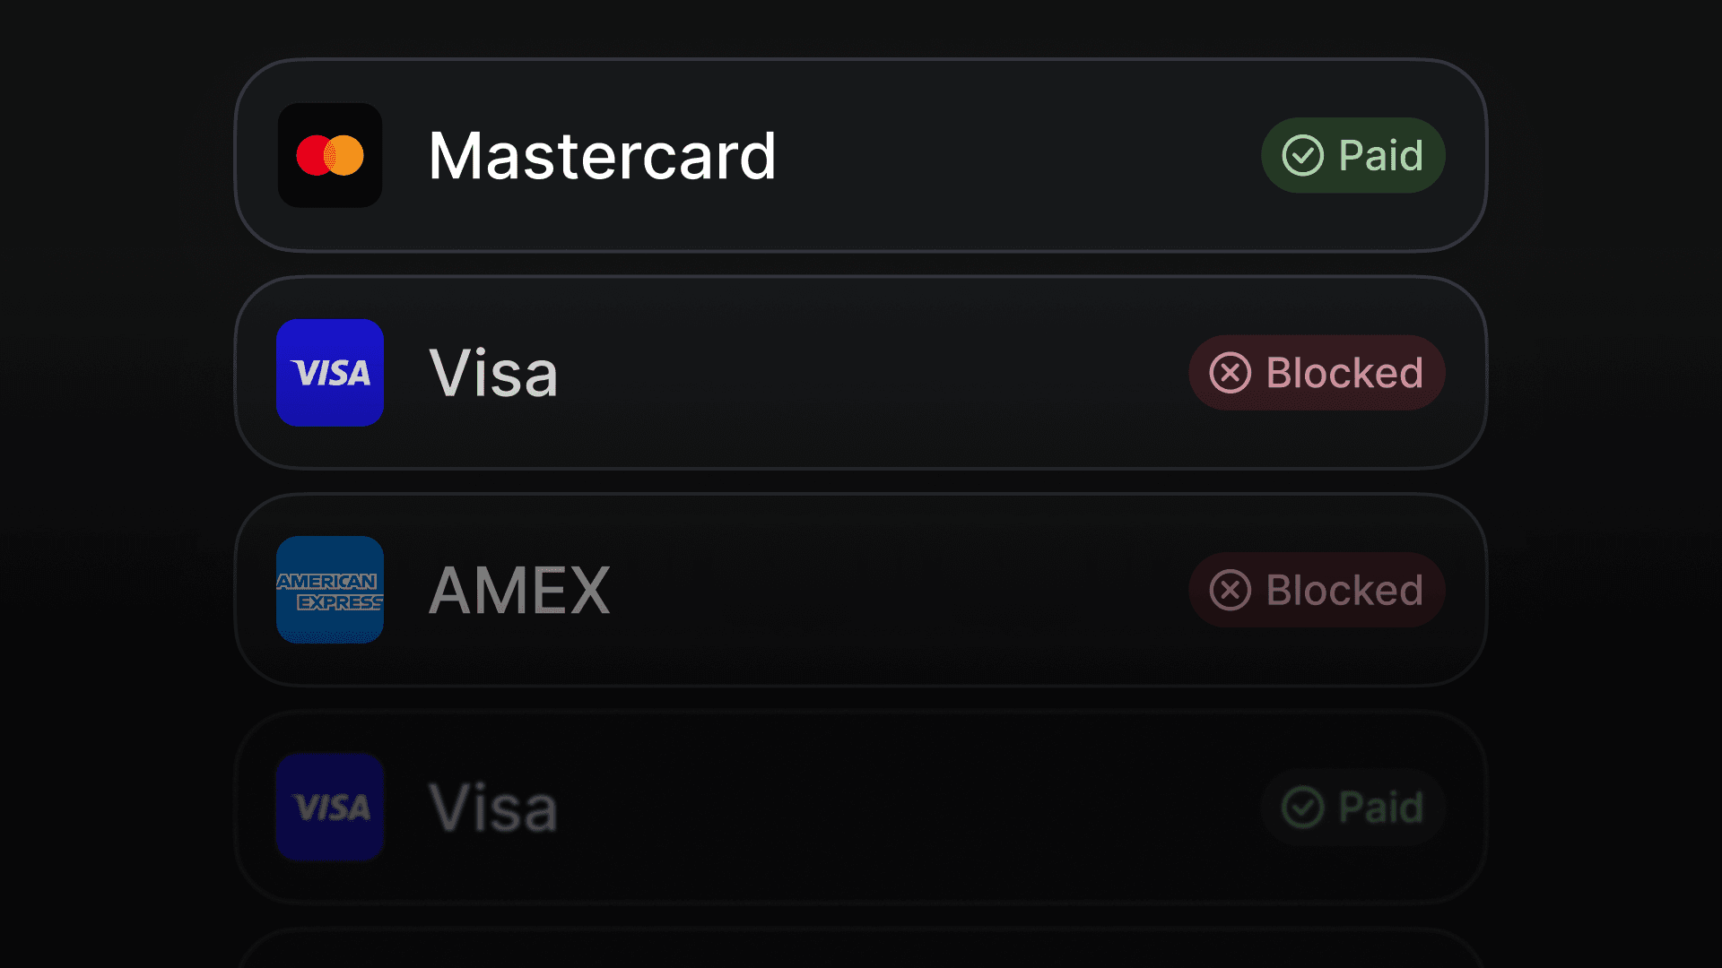
Task: Open the AMEX row via its empty middle area
Action: pos(897,590)
